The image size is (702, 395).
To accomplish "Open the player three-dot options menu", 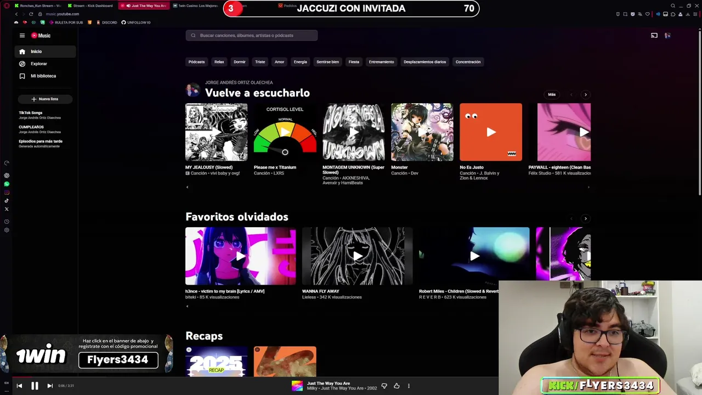I will [x=409, y=386].
